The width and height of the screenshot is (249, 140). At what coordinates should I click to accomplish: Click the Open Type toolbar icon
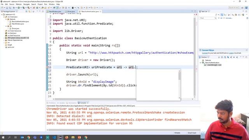(42, 8)
